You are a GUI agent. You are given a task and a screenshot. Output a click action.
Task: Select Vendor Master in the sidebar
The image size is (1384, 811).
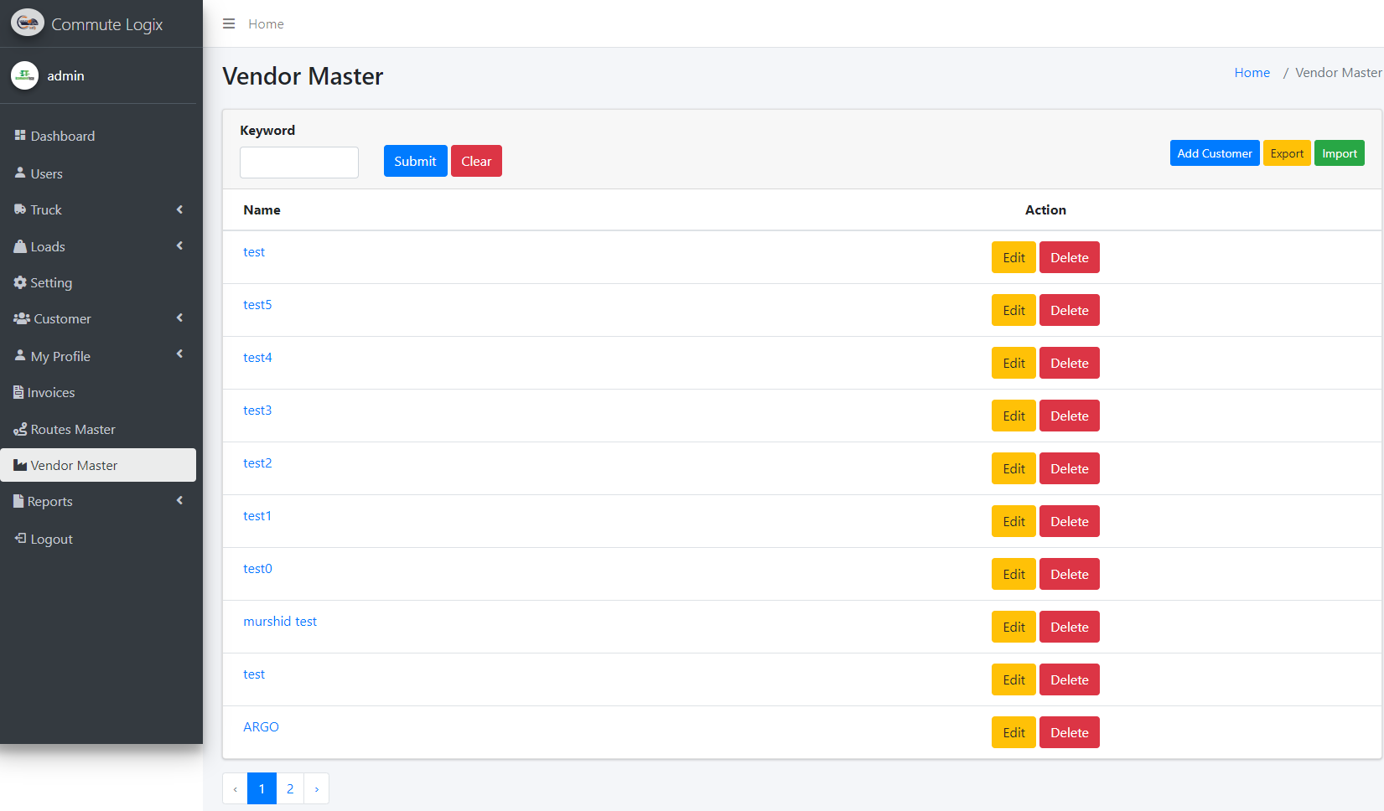tap(74, 465)
